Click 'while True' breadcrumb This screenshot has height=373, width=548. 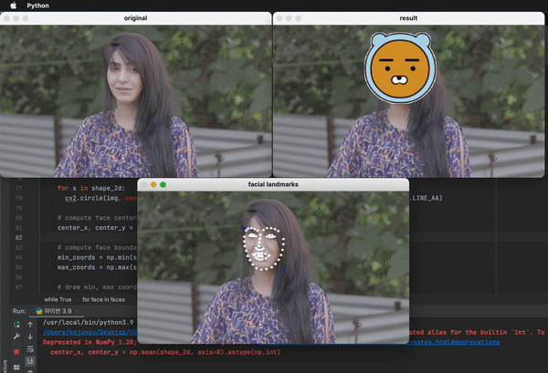coord(58,299)
